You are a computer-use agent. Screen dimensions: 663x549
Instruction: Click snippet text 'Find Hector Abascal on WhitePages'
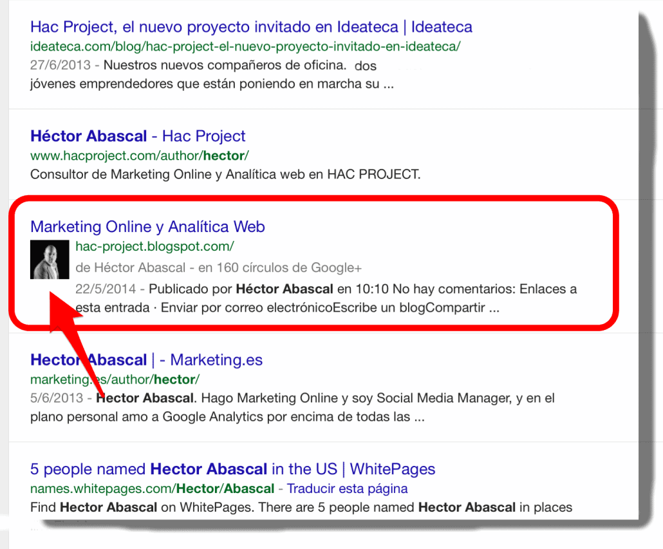click(x=142, y=507)
